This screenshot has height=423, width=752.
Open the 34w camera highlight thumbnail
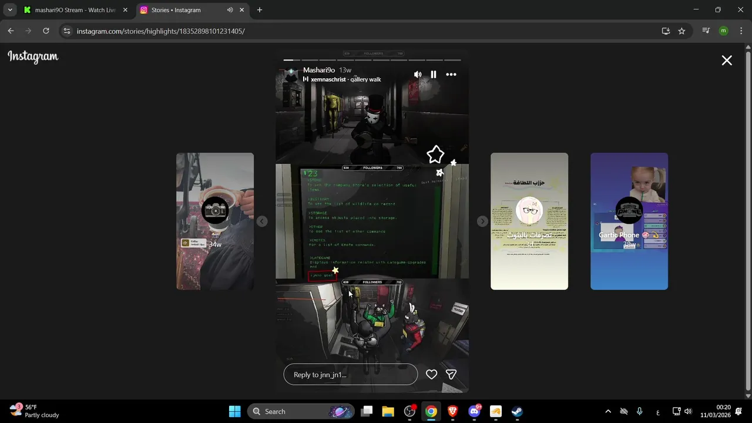coord(215,221)
